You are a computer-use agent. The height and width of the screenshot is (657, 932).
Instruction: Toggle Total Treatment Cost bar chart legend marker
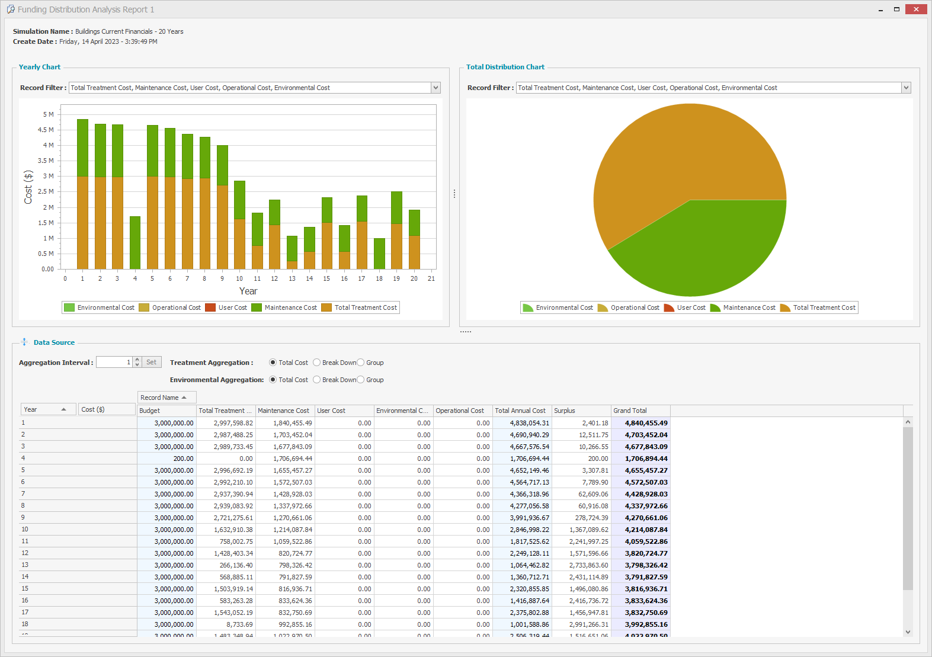pos(326,307)
